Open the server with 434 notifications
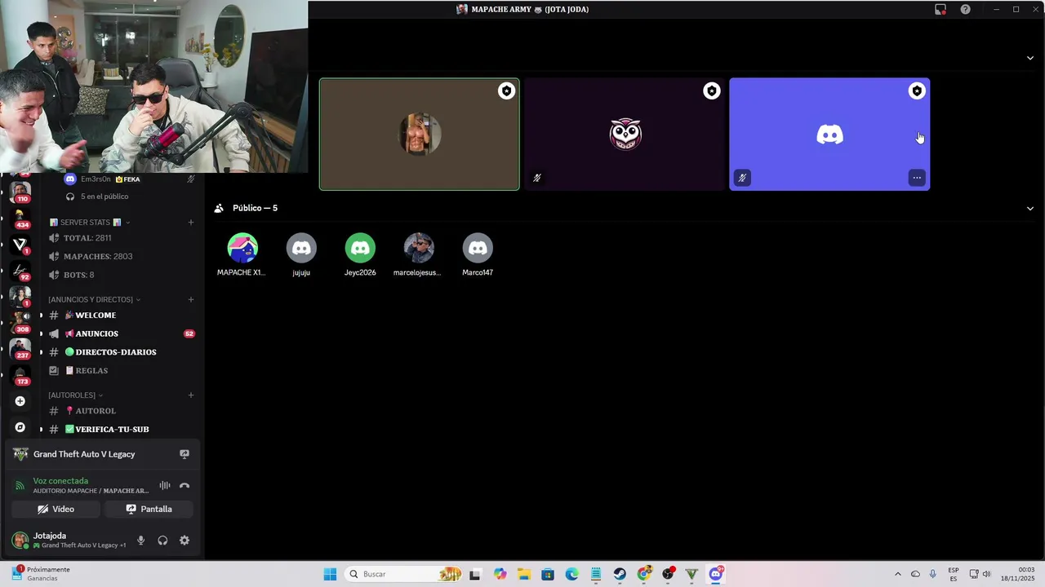This screenshot has width=1045, height=587. click(x=20, y=218)
